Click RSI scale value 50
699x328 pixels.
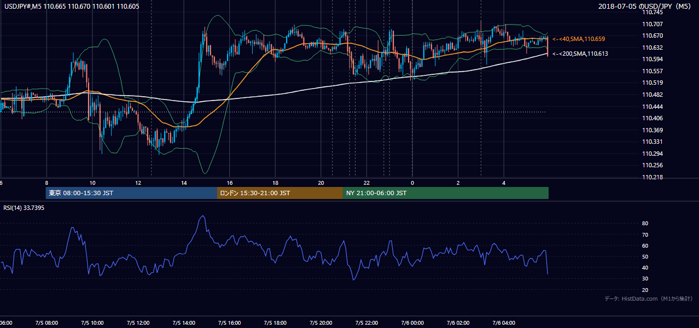coord(645,257)
